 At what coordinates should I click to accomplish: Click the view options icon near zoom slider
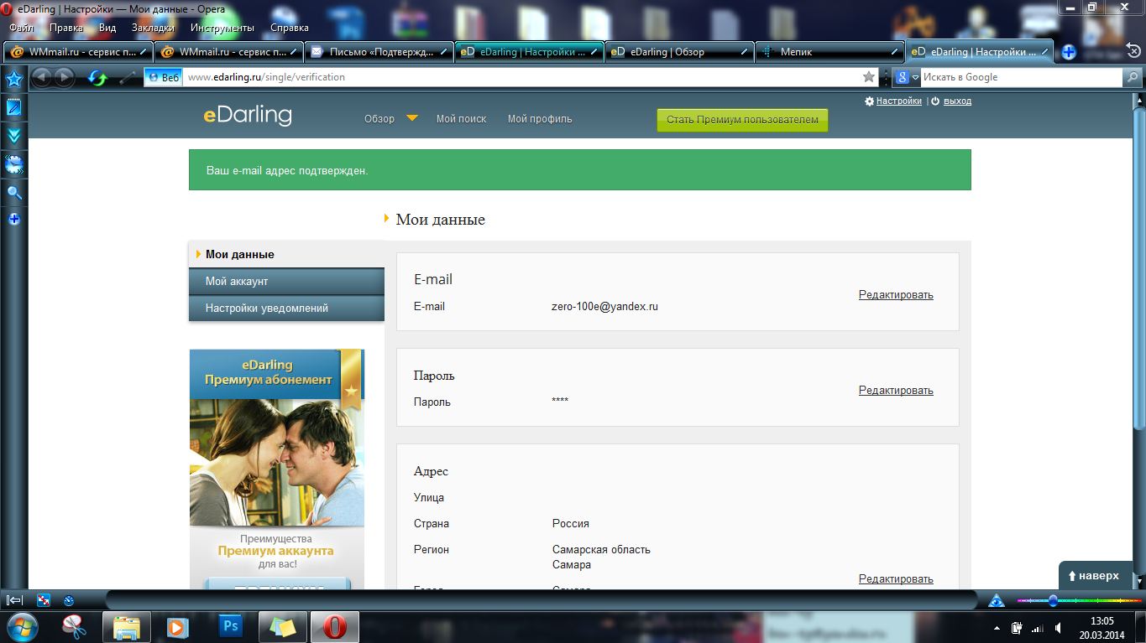pyautogui.click(x=997, y=600)
